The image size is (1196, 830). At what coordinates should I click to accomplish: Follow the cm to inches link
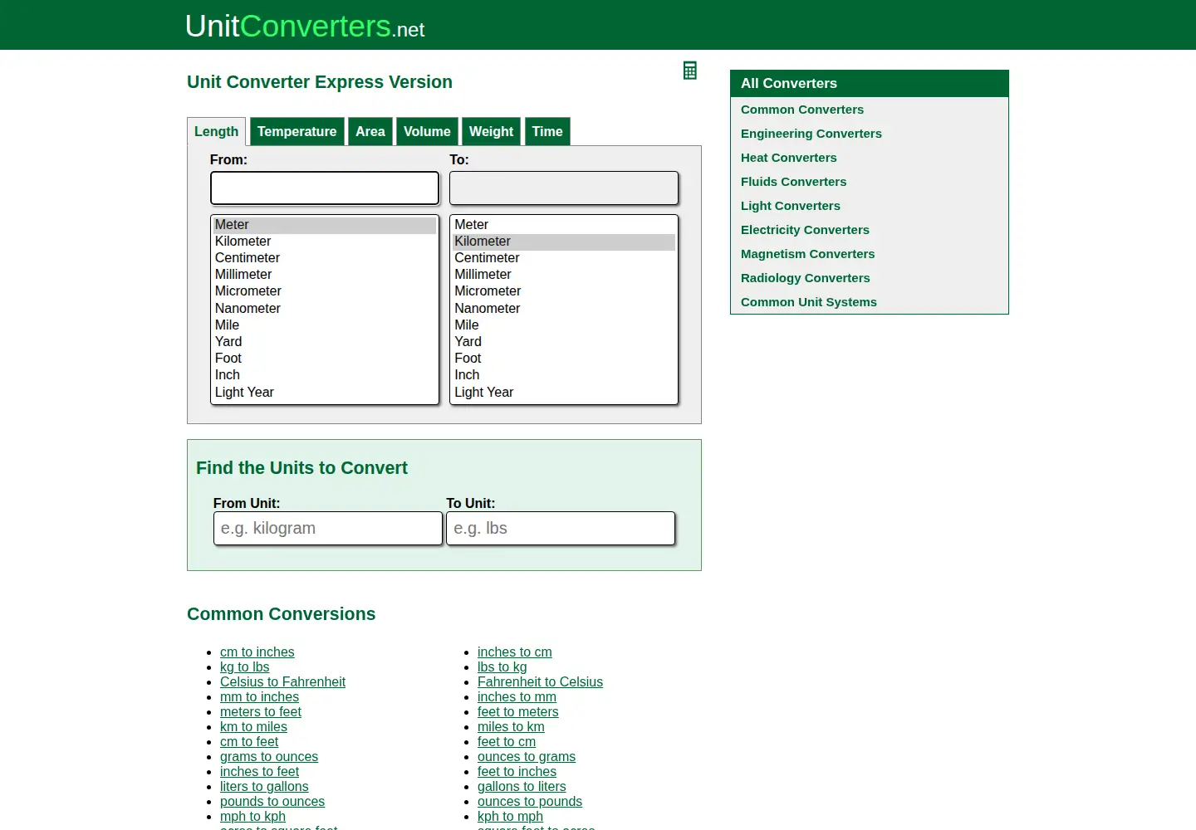[257, 652]
